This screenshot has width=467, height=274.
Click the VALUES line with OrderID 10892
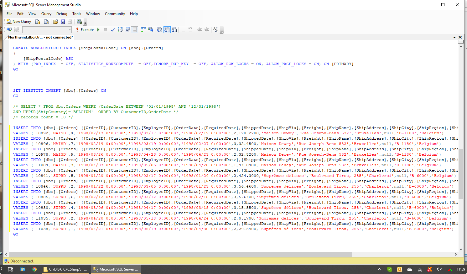coord(229,133)
